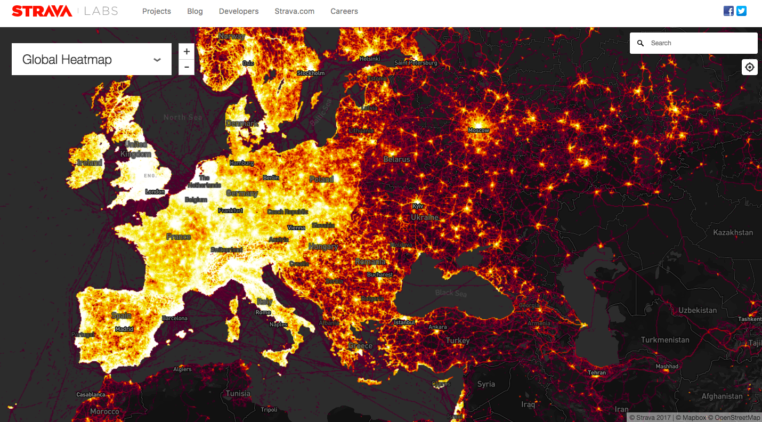762x422 pixels.
Task: Open the Facebook page icon
Action: point(728,11)
